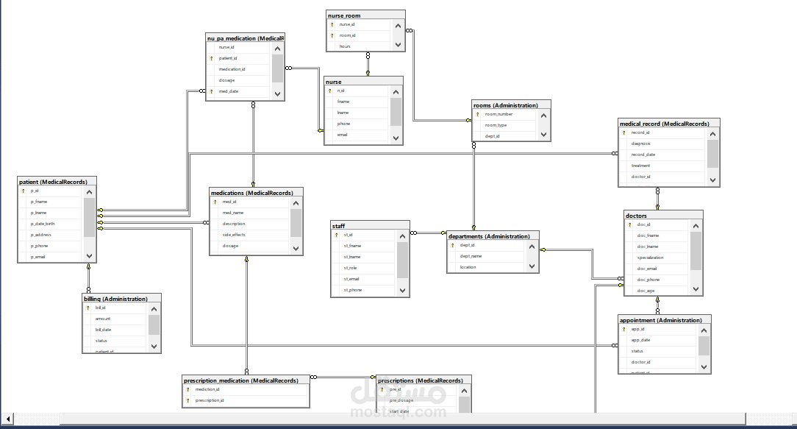Select the medication_id column in nu_pa_medication
The height and width of the screenshot is (429, 797).
click(x=238, y=69)
